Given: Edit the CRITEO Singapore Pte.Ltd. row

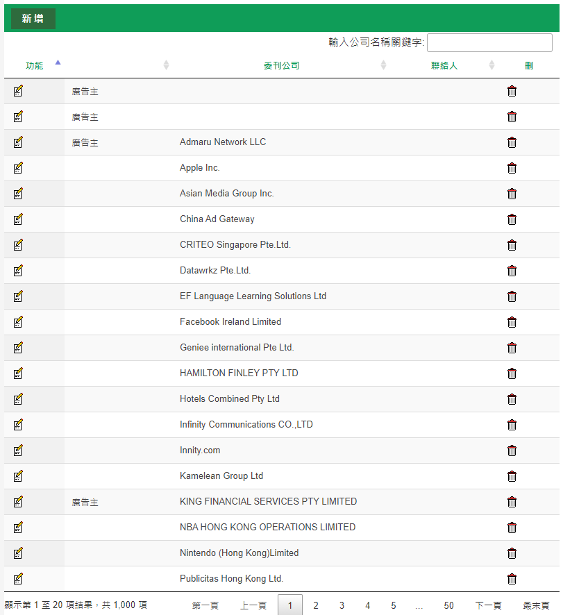Looking at the screenshot, I should [18, 245].
